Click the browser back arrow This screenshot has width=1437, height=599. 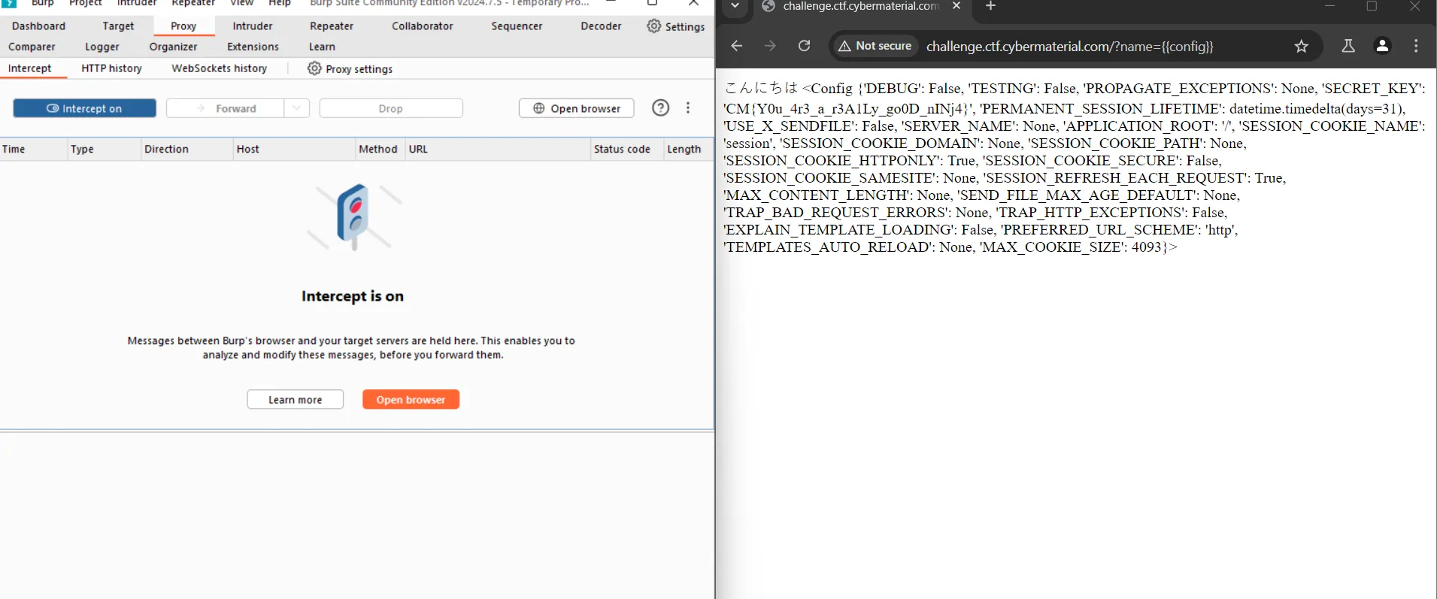pos(737,46)
